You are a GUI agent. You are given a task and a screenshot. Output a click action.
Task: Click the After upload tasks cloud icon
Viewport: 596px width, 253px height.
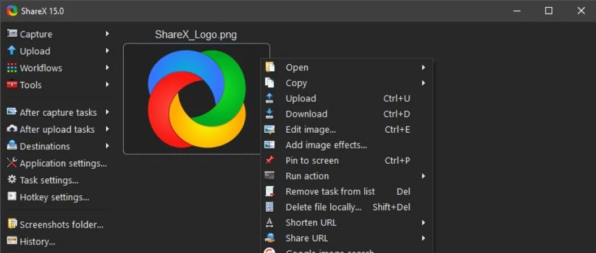(x=12, y=129)
